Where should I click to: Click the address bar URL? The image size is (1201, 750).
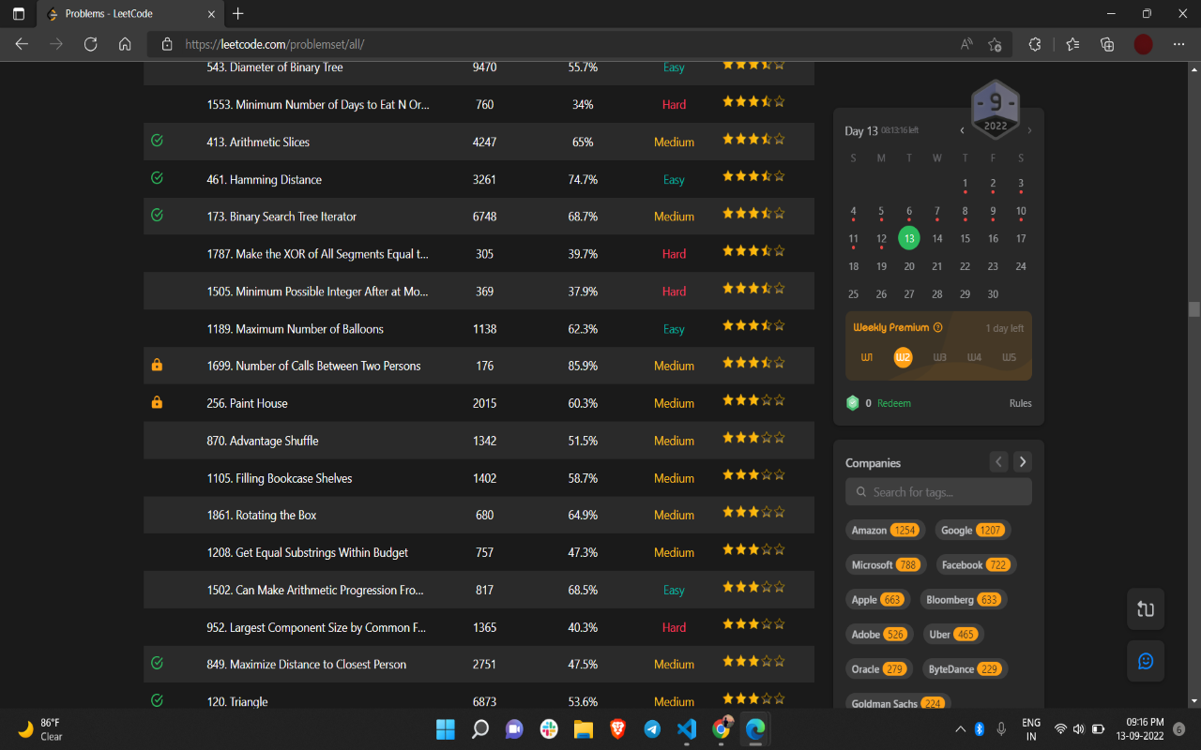[275, 44]
